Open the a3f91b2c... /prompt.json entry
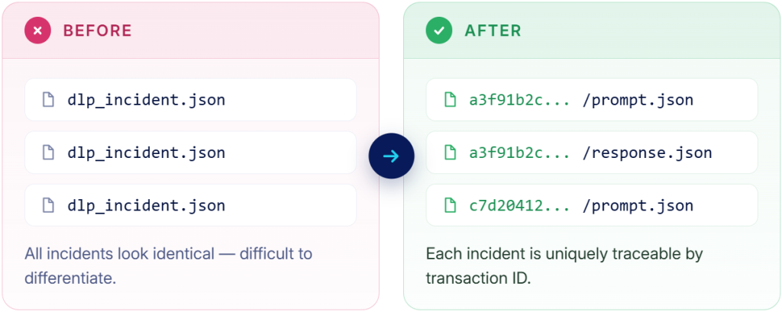Viewport: 782px width, 312px height. 592,100
